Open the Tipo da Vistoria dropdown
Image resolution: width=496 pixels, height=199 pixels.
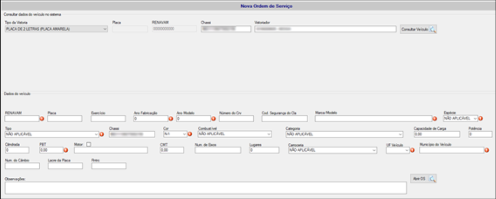(x=56, y=29)
